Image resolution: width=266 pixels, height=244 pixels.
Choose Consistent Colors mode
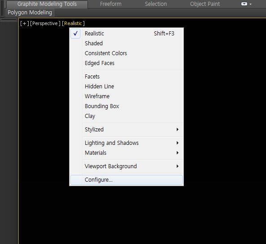(126, 53)
